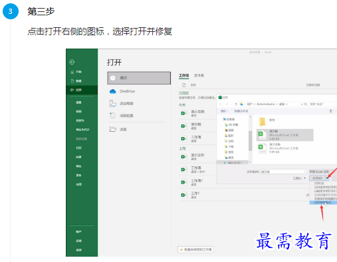Choose the highlighted 打开并修复 menu entry
337x262 pixels.
[323, 203]
